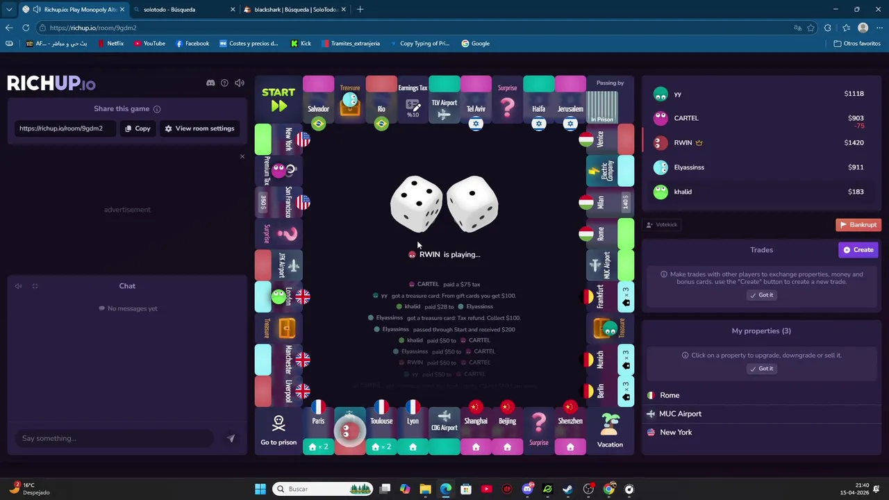Switch to blackshark SoloTodo tab
This screenshot has width=889, height=500.
[294, 10]
